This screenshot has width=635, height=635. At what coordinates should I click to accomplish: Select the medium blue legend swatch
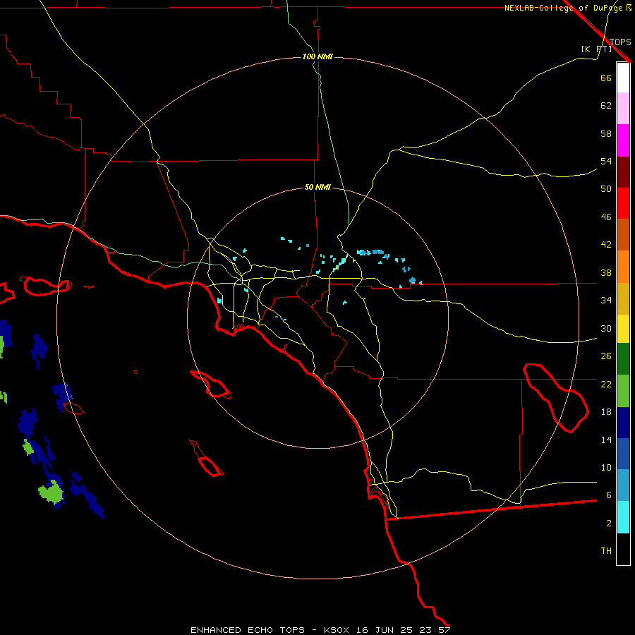pyautogui.click(x=623, y=454)
